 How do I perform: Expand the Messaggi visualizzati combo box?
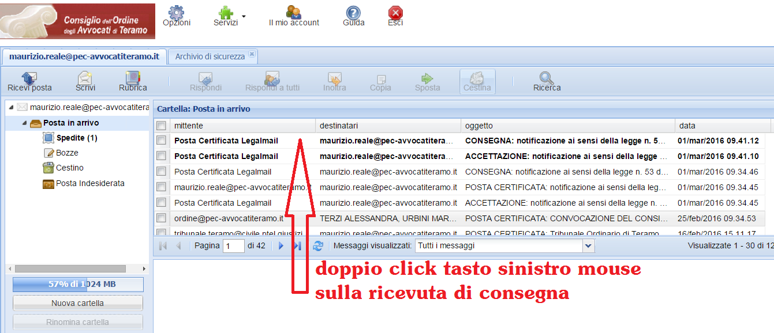click(588, 246)
